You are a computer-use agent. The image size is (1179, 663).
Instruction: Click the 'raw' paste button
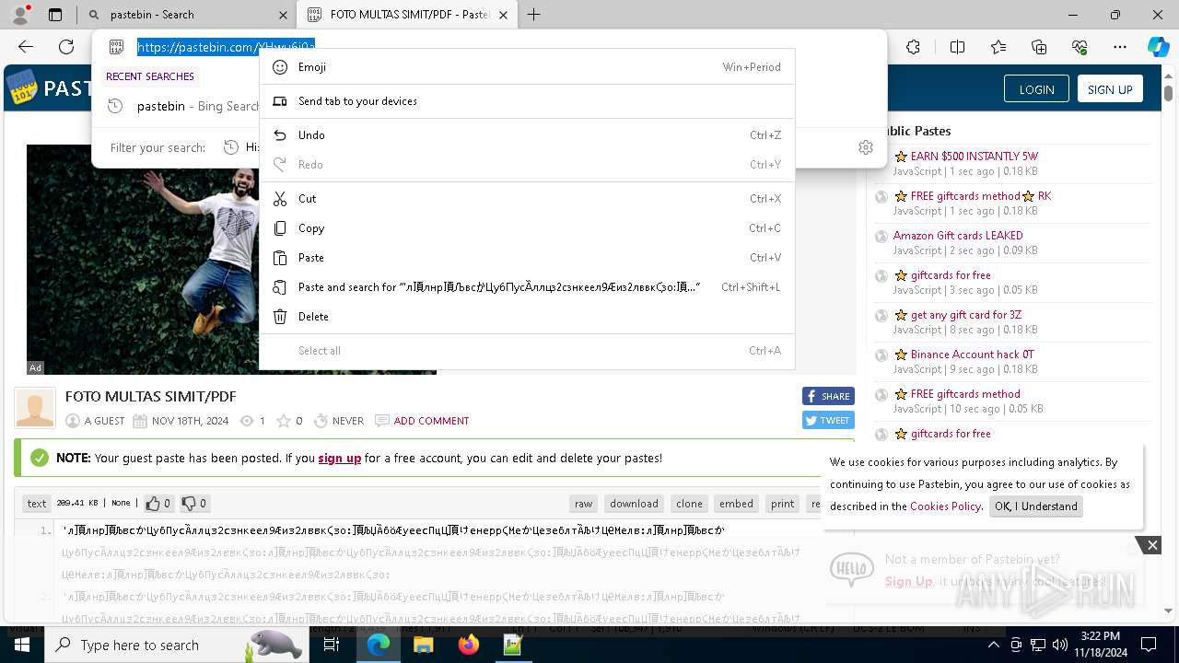pyautogui.click(x=584, y=504)
